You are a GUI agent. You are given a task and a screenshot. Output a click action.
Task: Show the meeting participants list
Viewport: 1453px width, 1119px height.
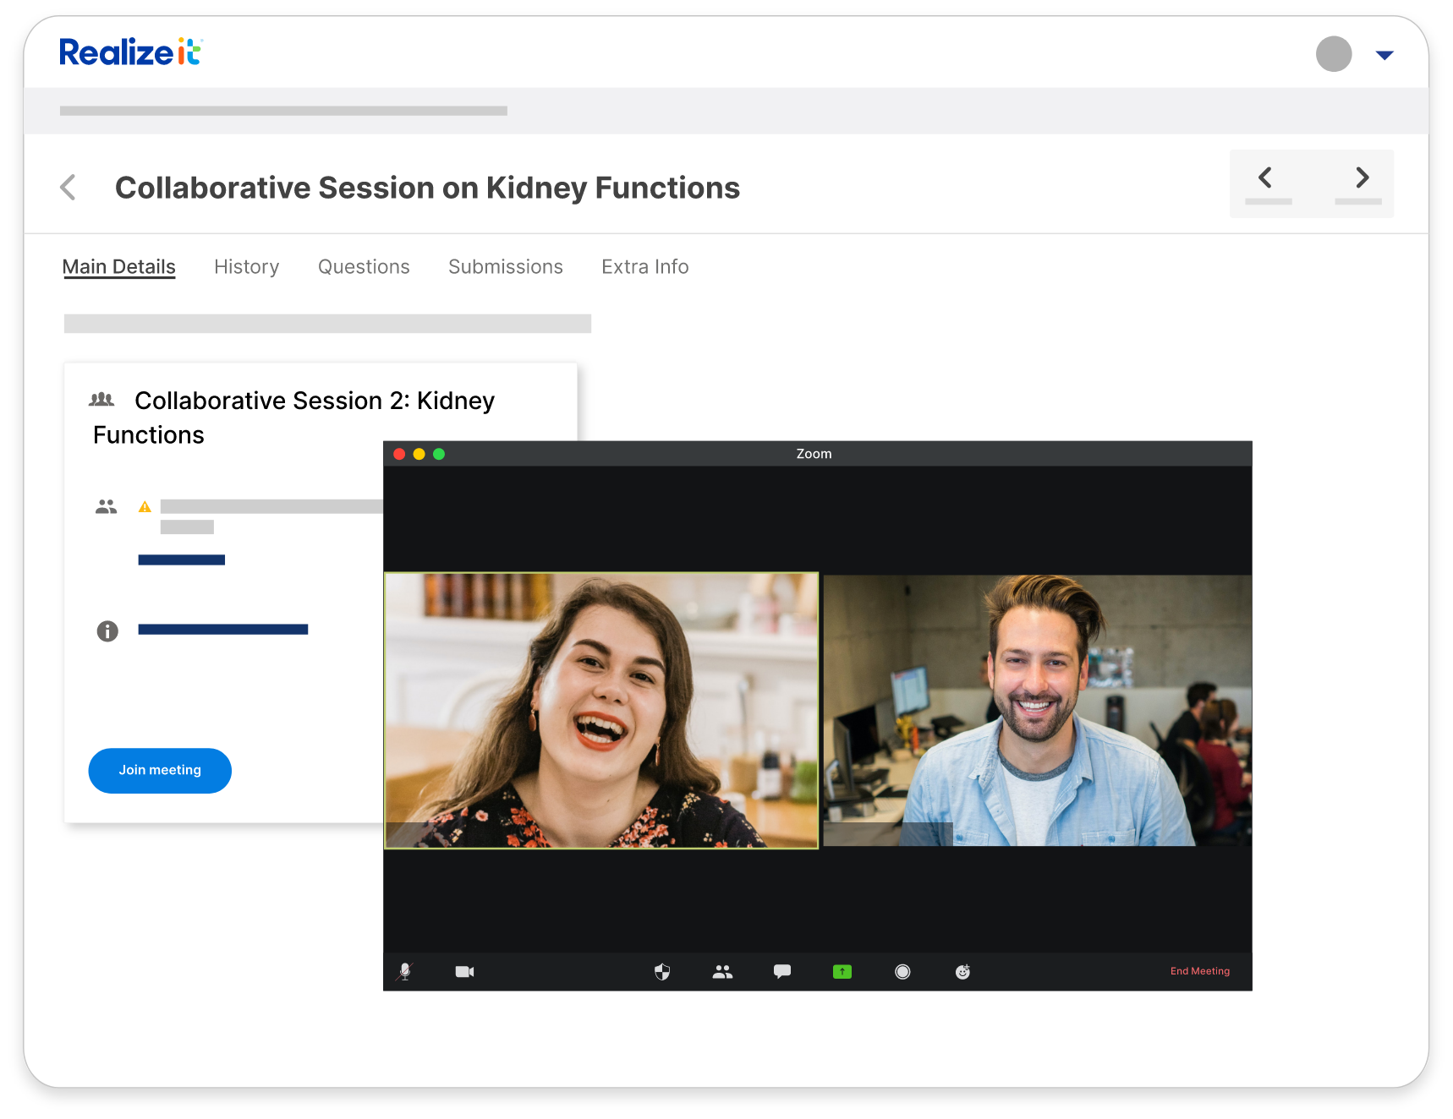pyautogui.click(x=722, y=971)
